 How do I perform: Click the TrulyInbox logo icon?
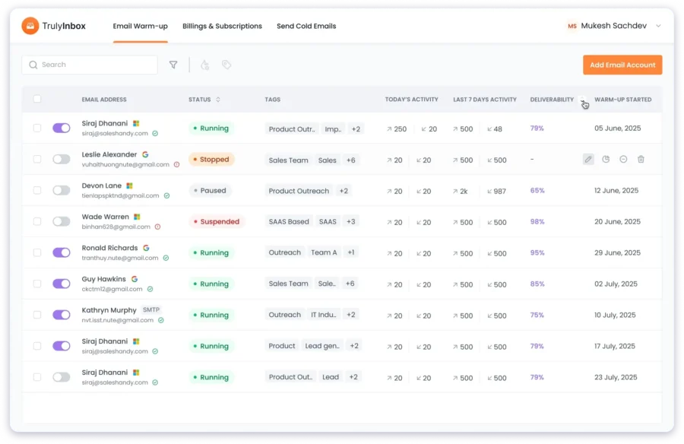[x=30, y=25]
